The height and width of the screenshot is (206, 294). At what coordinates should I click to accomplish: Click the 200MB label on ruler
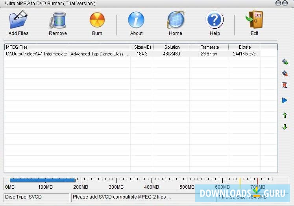click(81, 187)
